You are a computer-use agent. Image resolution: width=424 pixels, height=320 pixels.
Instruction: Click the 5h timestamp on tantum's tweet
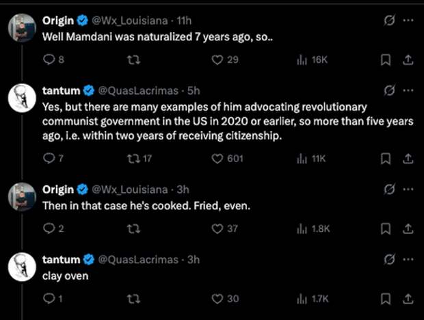point(192,90)
